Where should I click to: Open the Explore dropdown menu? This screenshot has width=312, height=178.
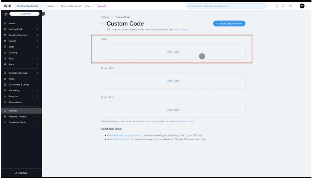pyautogui.click(x=52, y=6)
